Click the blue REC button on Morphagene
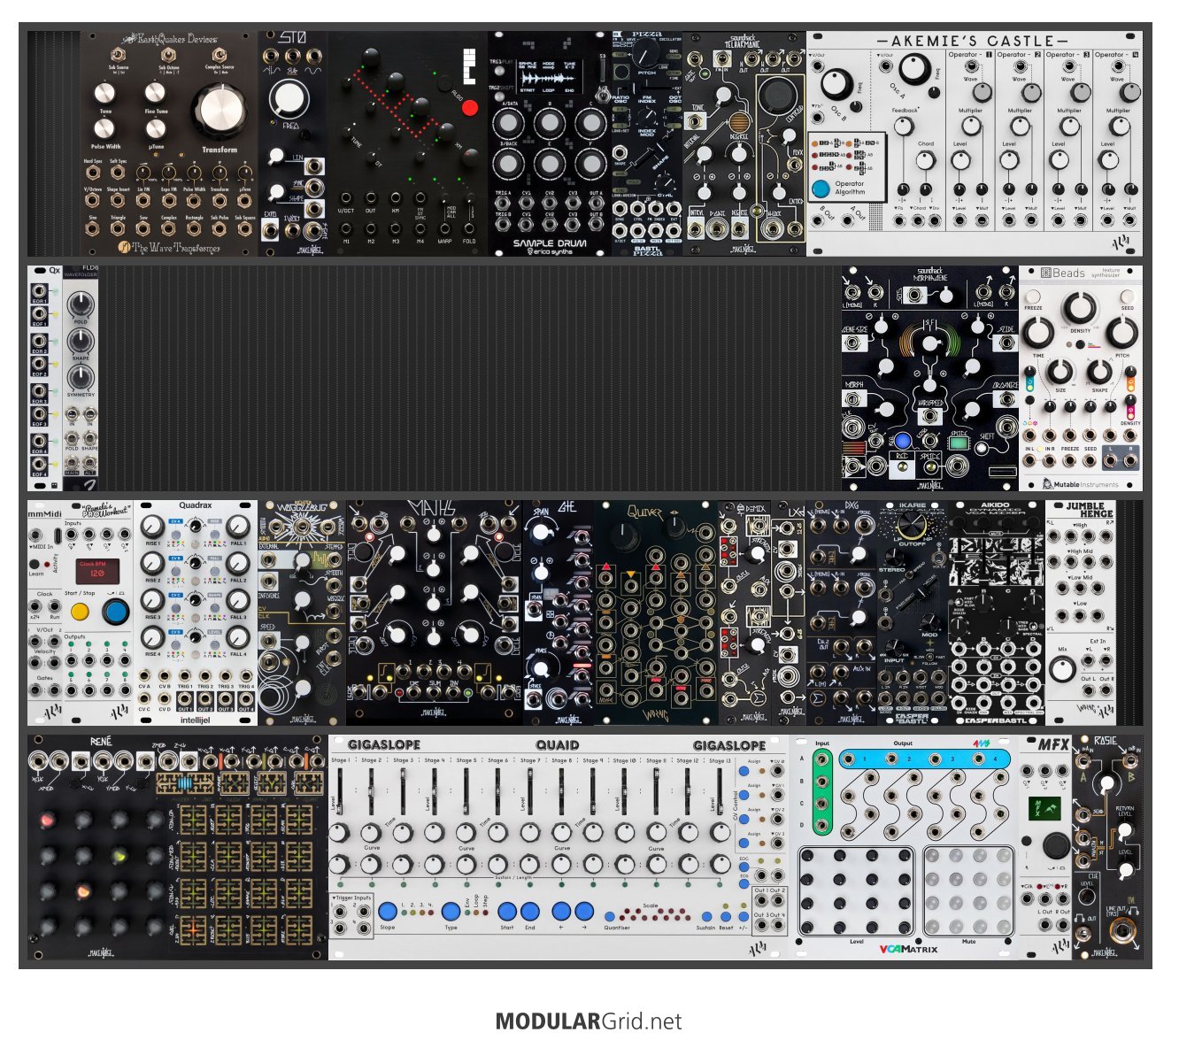The image size is (1179, 1040). pos(902,441)
